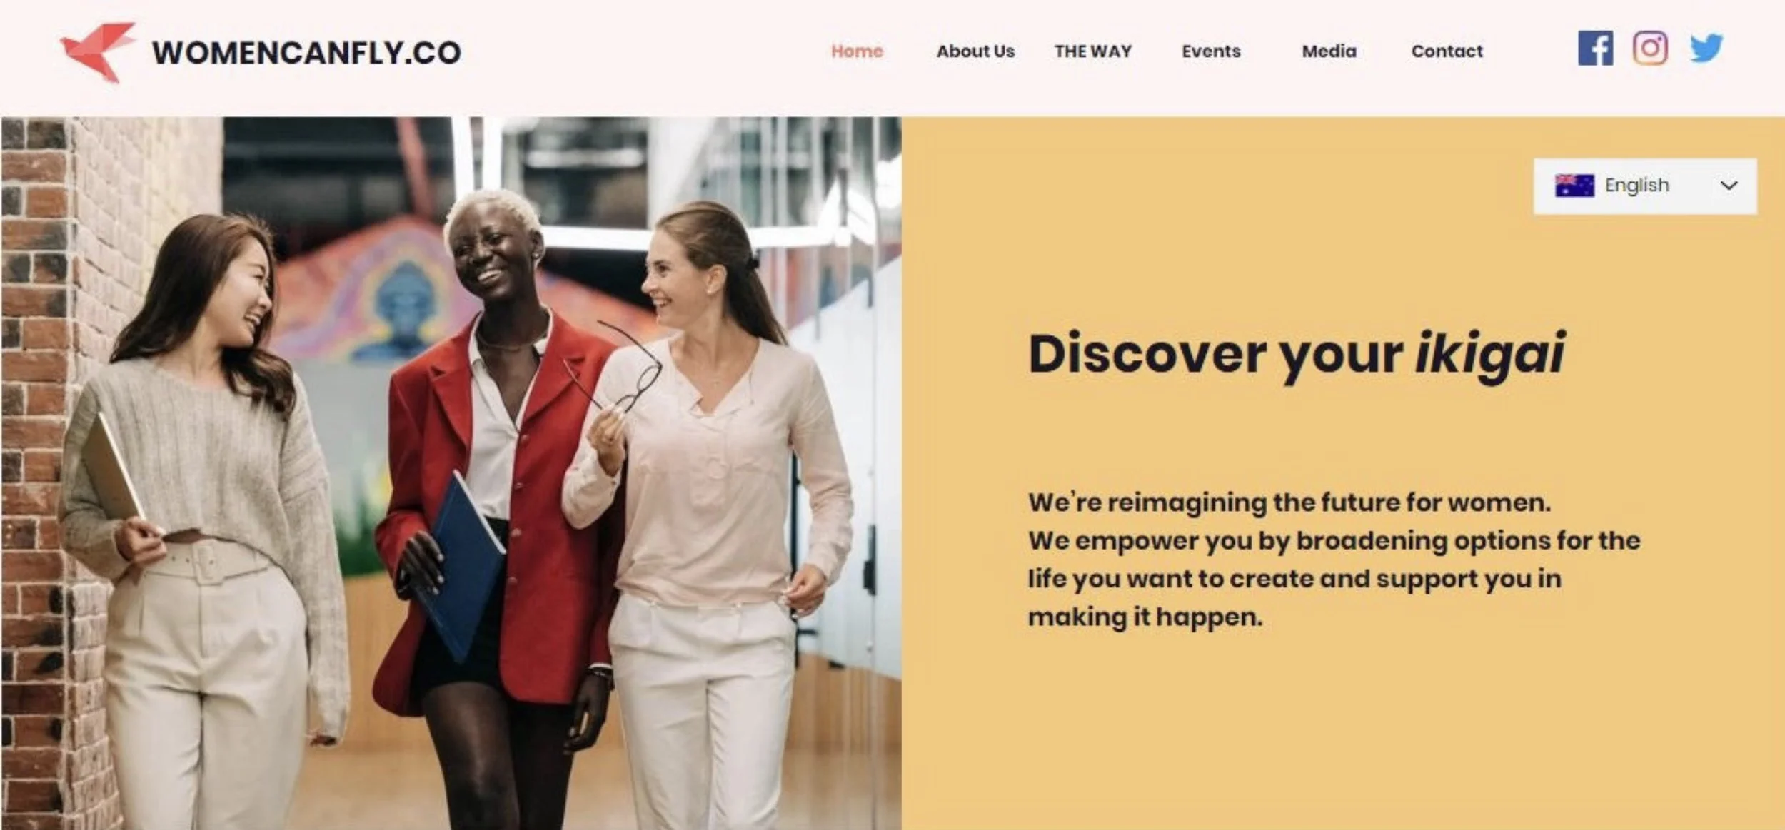This screenshot has height=830, width=1785.
Task: Expand the language chevron arrow
Action: click(1729, 186)
